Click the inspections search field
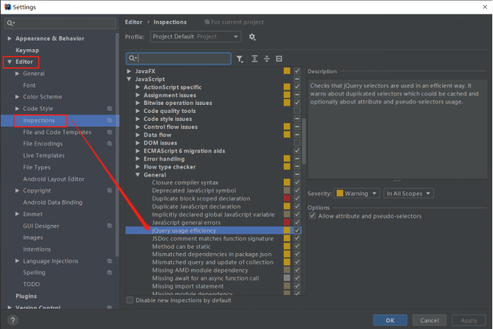 179,59
